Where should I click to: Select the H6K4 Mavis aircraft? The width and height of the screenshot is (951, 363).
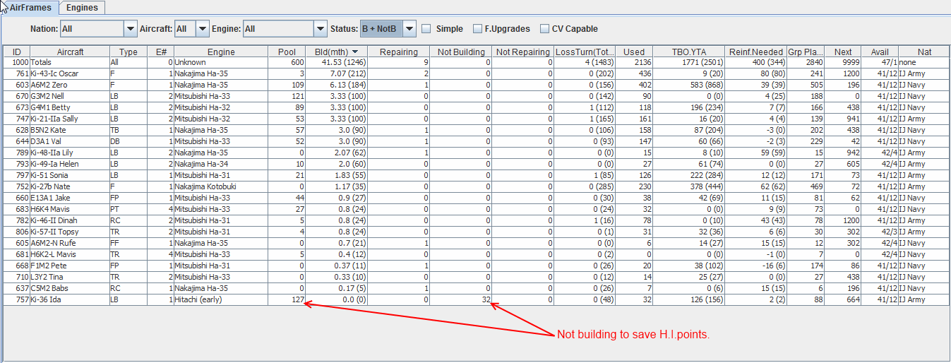pyautogui.click(x=70, y=210)
